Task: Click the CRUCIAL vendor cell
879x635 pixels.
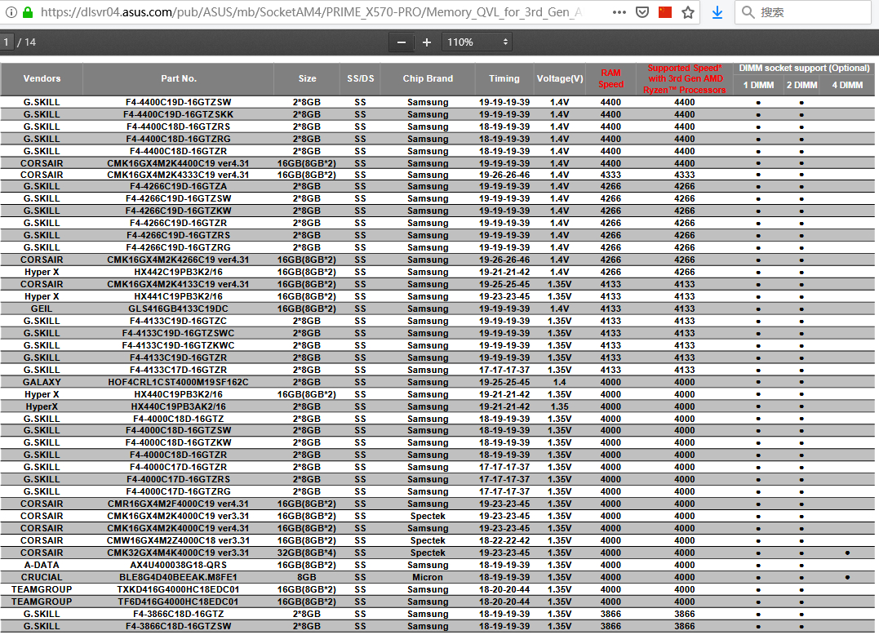Action: click(42, 577)
